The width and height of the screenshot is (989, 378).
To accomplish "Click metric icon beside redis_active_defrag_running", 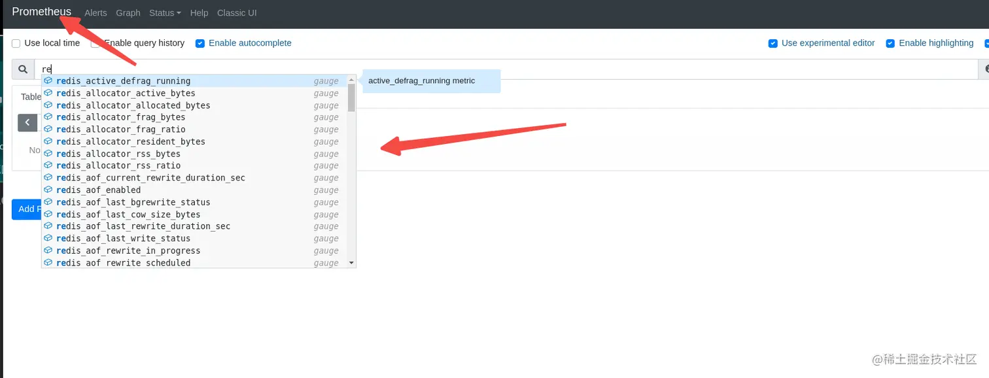I will point(48,81).
